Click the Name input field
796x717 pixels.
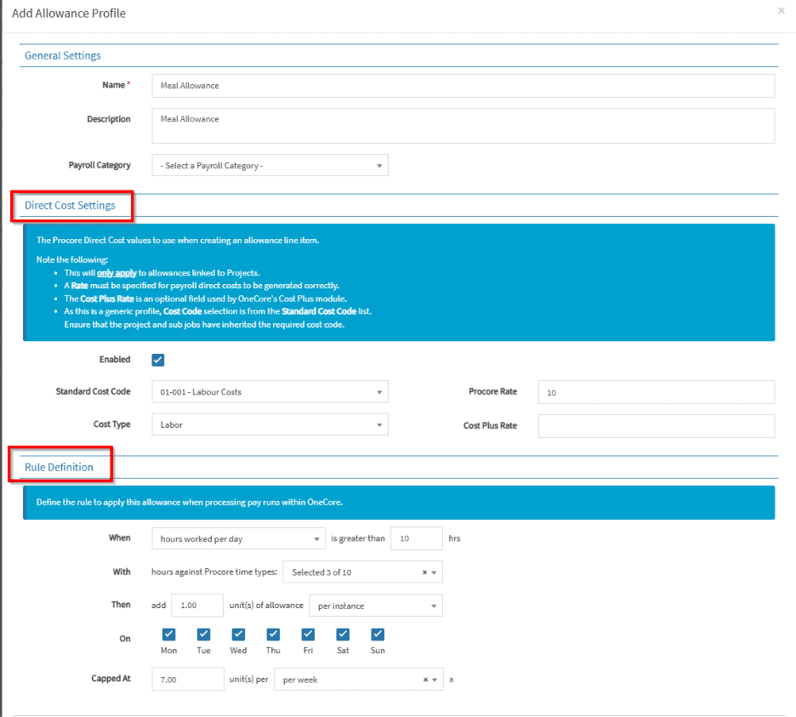[463, 86]
